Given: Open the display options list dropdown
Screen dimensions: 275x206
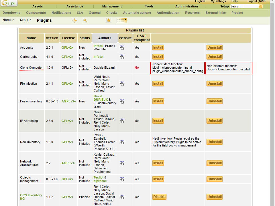Looking at the screenshot, I should [122, 21].
